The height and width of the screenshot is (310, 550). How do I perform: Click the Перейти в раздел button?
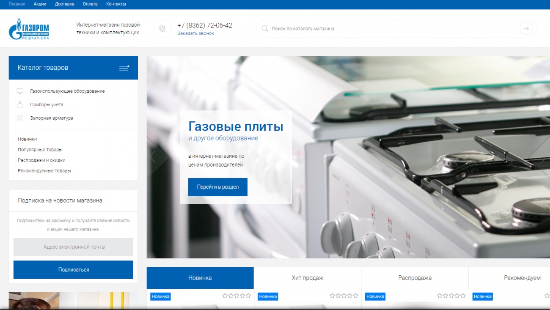click(x=217, y=187)
